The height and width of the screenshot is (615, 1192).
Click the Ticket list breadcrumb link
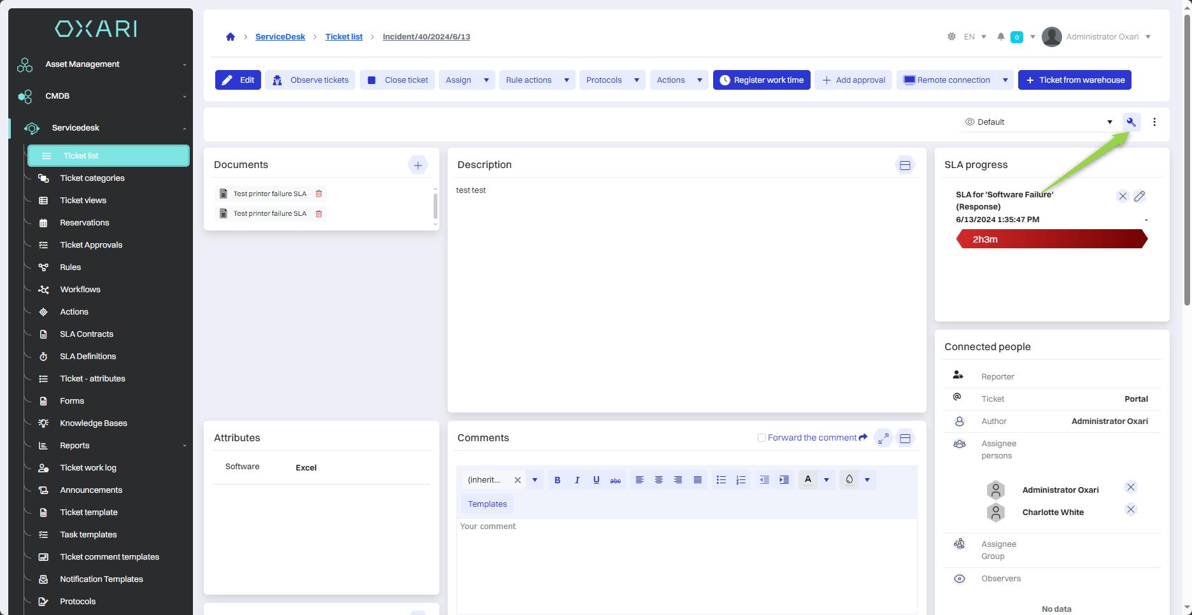[x=344, y=37]
